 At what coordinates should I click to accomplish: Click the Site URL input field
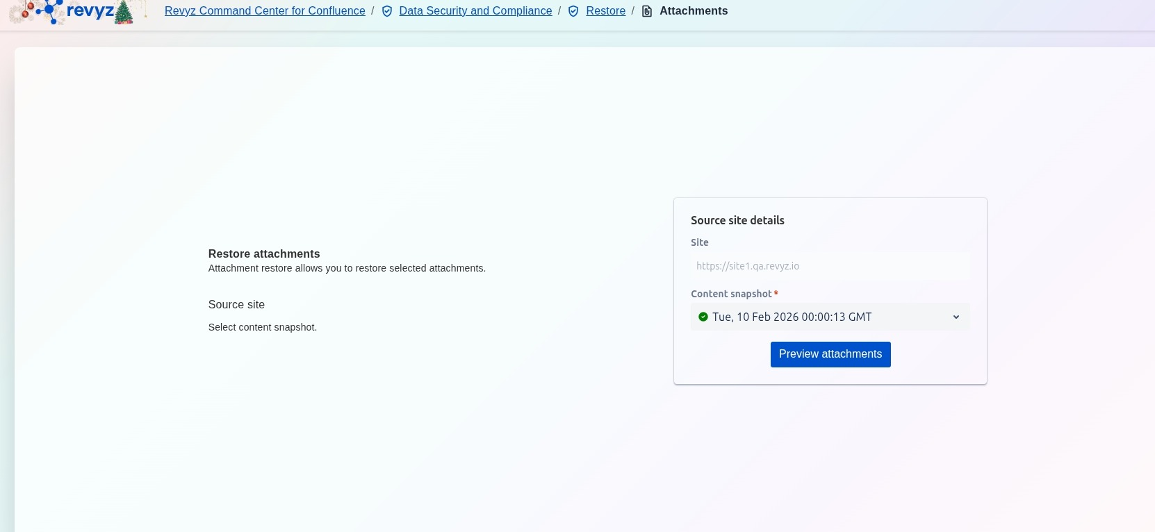pos(830,266)
